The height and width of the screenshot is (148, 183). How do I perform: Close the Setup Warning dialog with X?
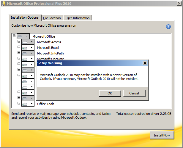145,63
